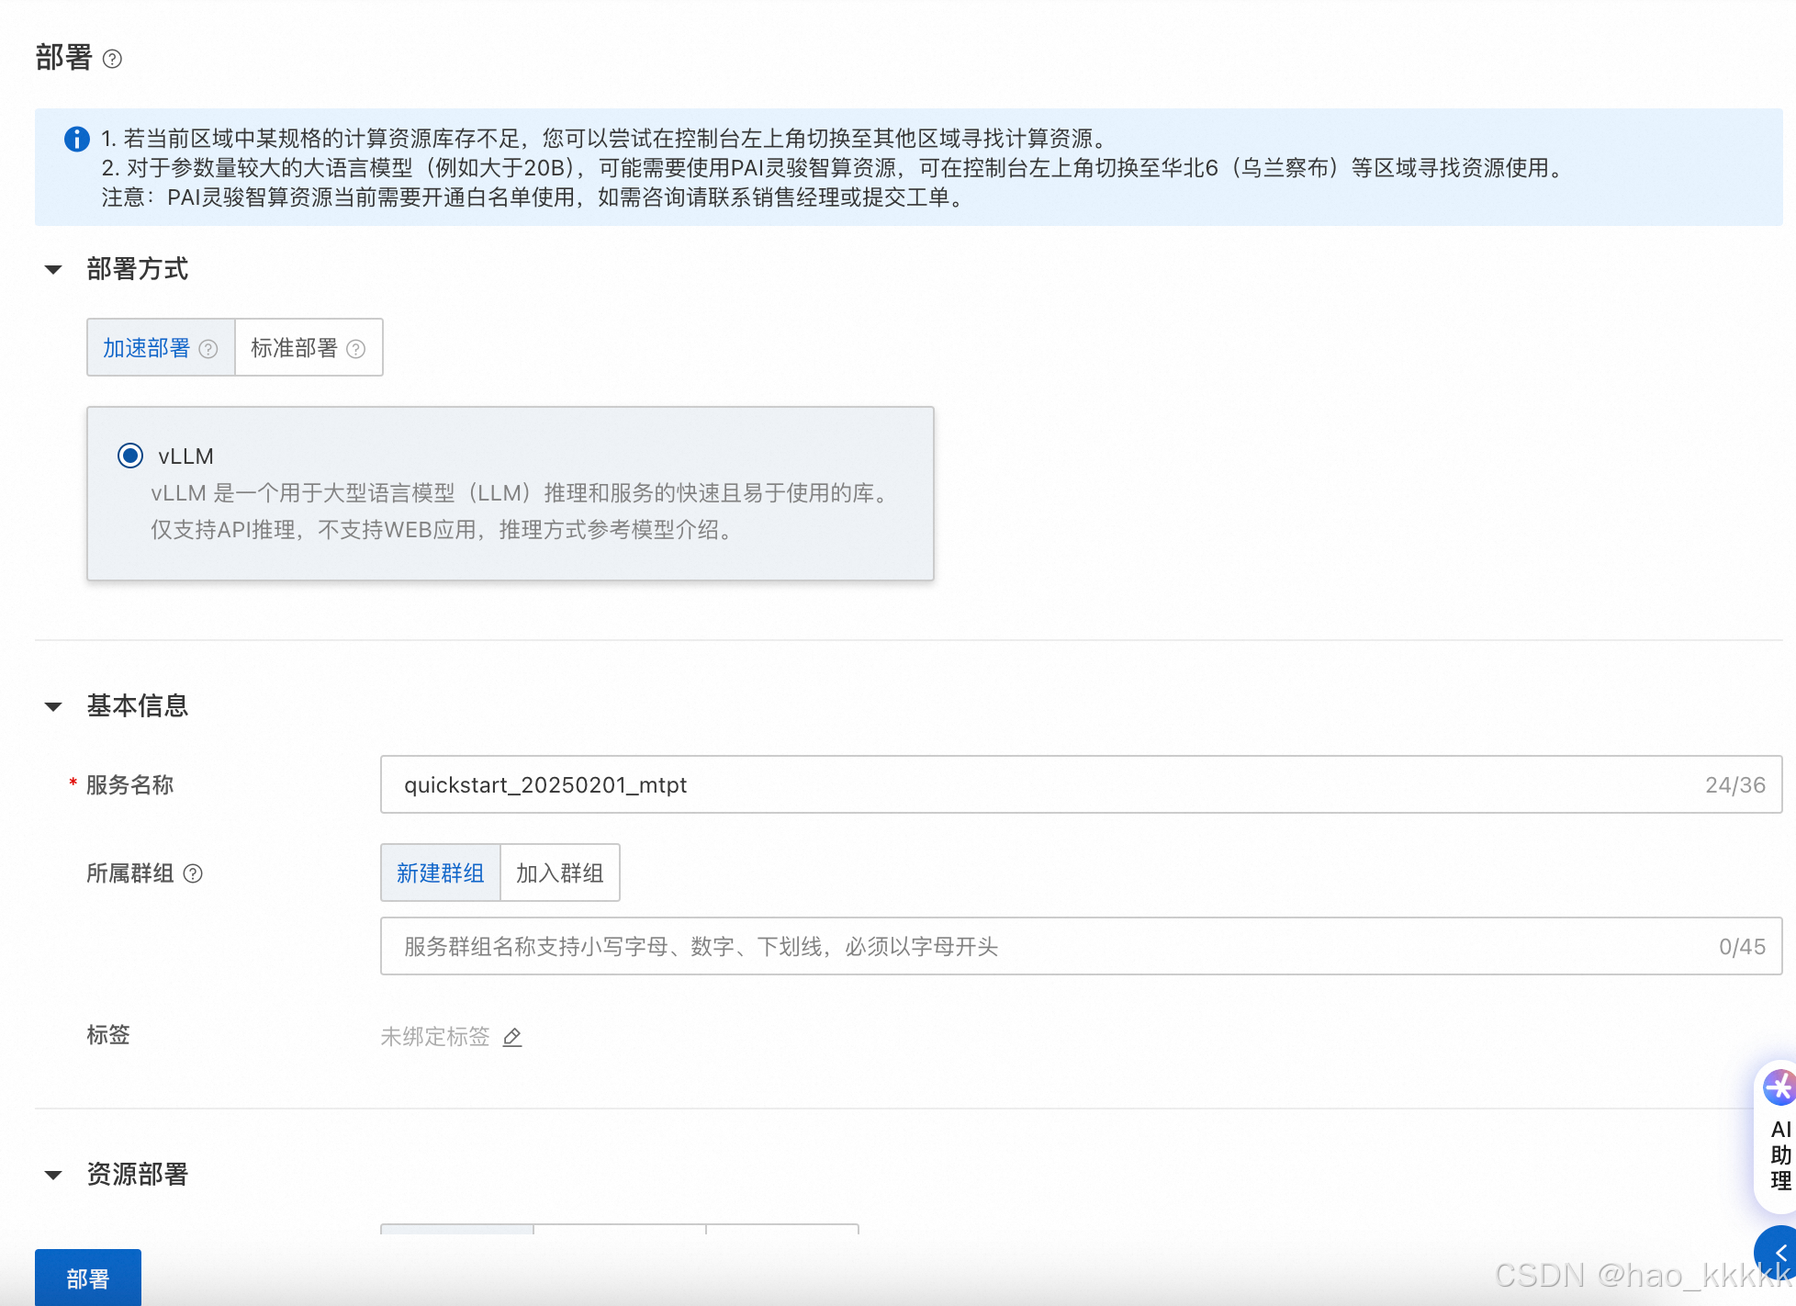Viewport: 1796px width, 1306px height.
Task: Click the 服务名称 input field
Action: pyautogui.click(x=1081, y=784)
